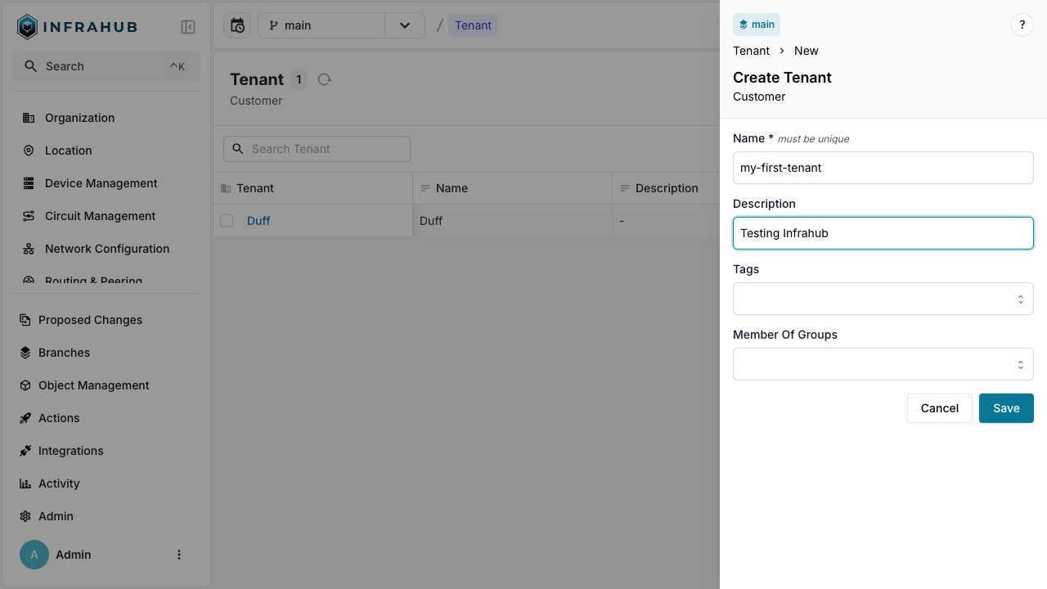The height and width of the screenshot is (589, 1047).
Task: Click Tenant in the form breadcrumb
Action: [751, 51]
